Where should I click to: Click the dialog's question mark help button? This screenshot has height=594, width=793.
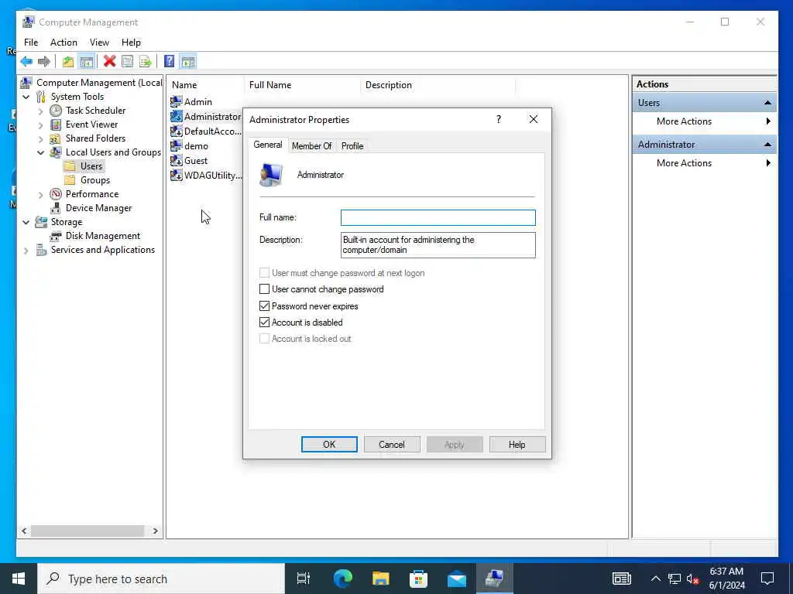[x=499, y=119]
